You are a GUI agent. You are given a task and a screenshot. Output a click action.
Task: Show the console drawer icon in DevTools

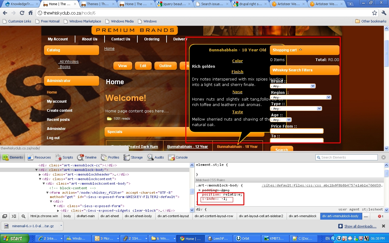(14, 216)
